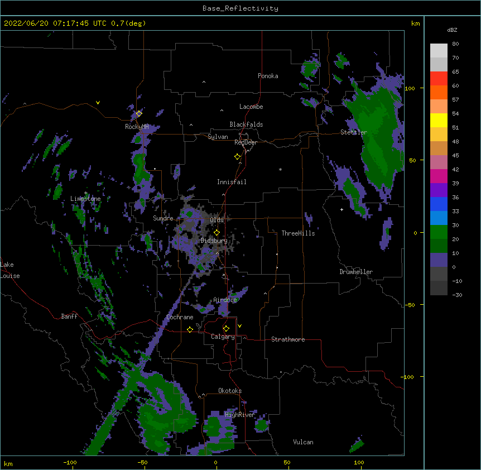
Task: Click the 0 dBZ slate-blue legend swatch
Action: click(x=439, y=260)
